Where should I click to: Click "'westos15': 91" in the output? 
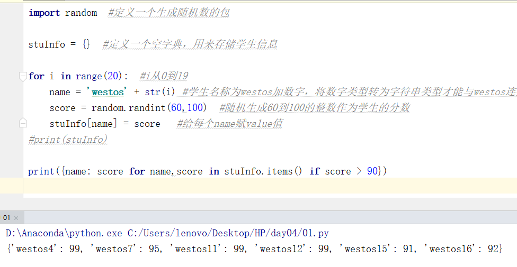[377, 248]
